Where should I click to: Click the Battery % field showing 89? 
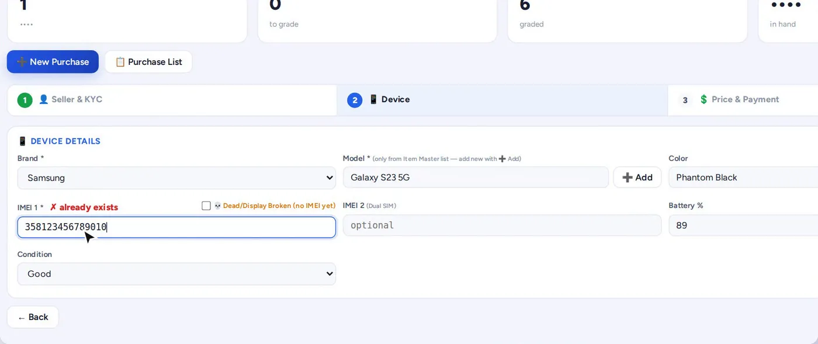743,225
